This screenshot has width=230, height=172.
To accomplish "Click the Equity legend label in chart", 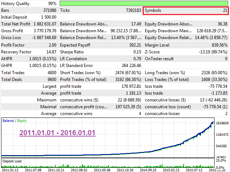I will pos(22,121).
